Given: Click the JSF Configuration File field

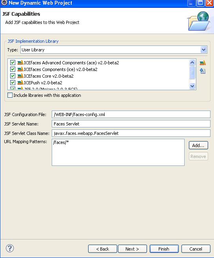Looking at the screenshot, I should tap(131, 114).
